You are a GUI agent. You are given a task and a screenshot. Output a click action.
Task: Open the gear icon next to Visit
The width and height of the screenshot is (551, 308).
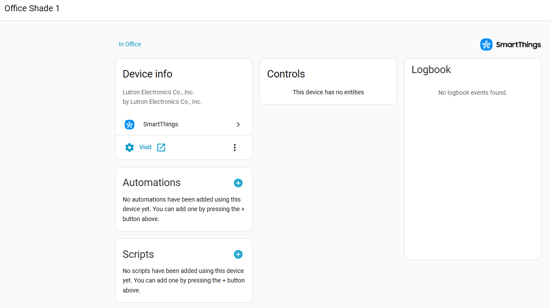pos(130,147)
